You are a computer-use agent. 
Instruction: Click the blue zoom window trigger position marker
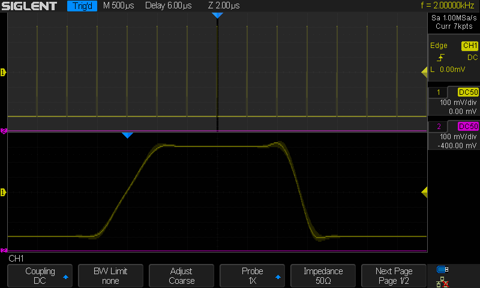coord(127,135)
